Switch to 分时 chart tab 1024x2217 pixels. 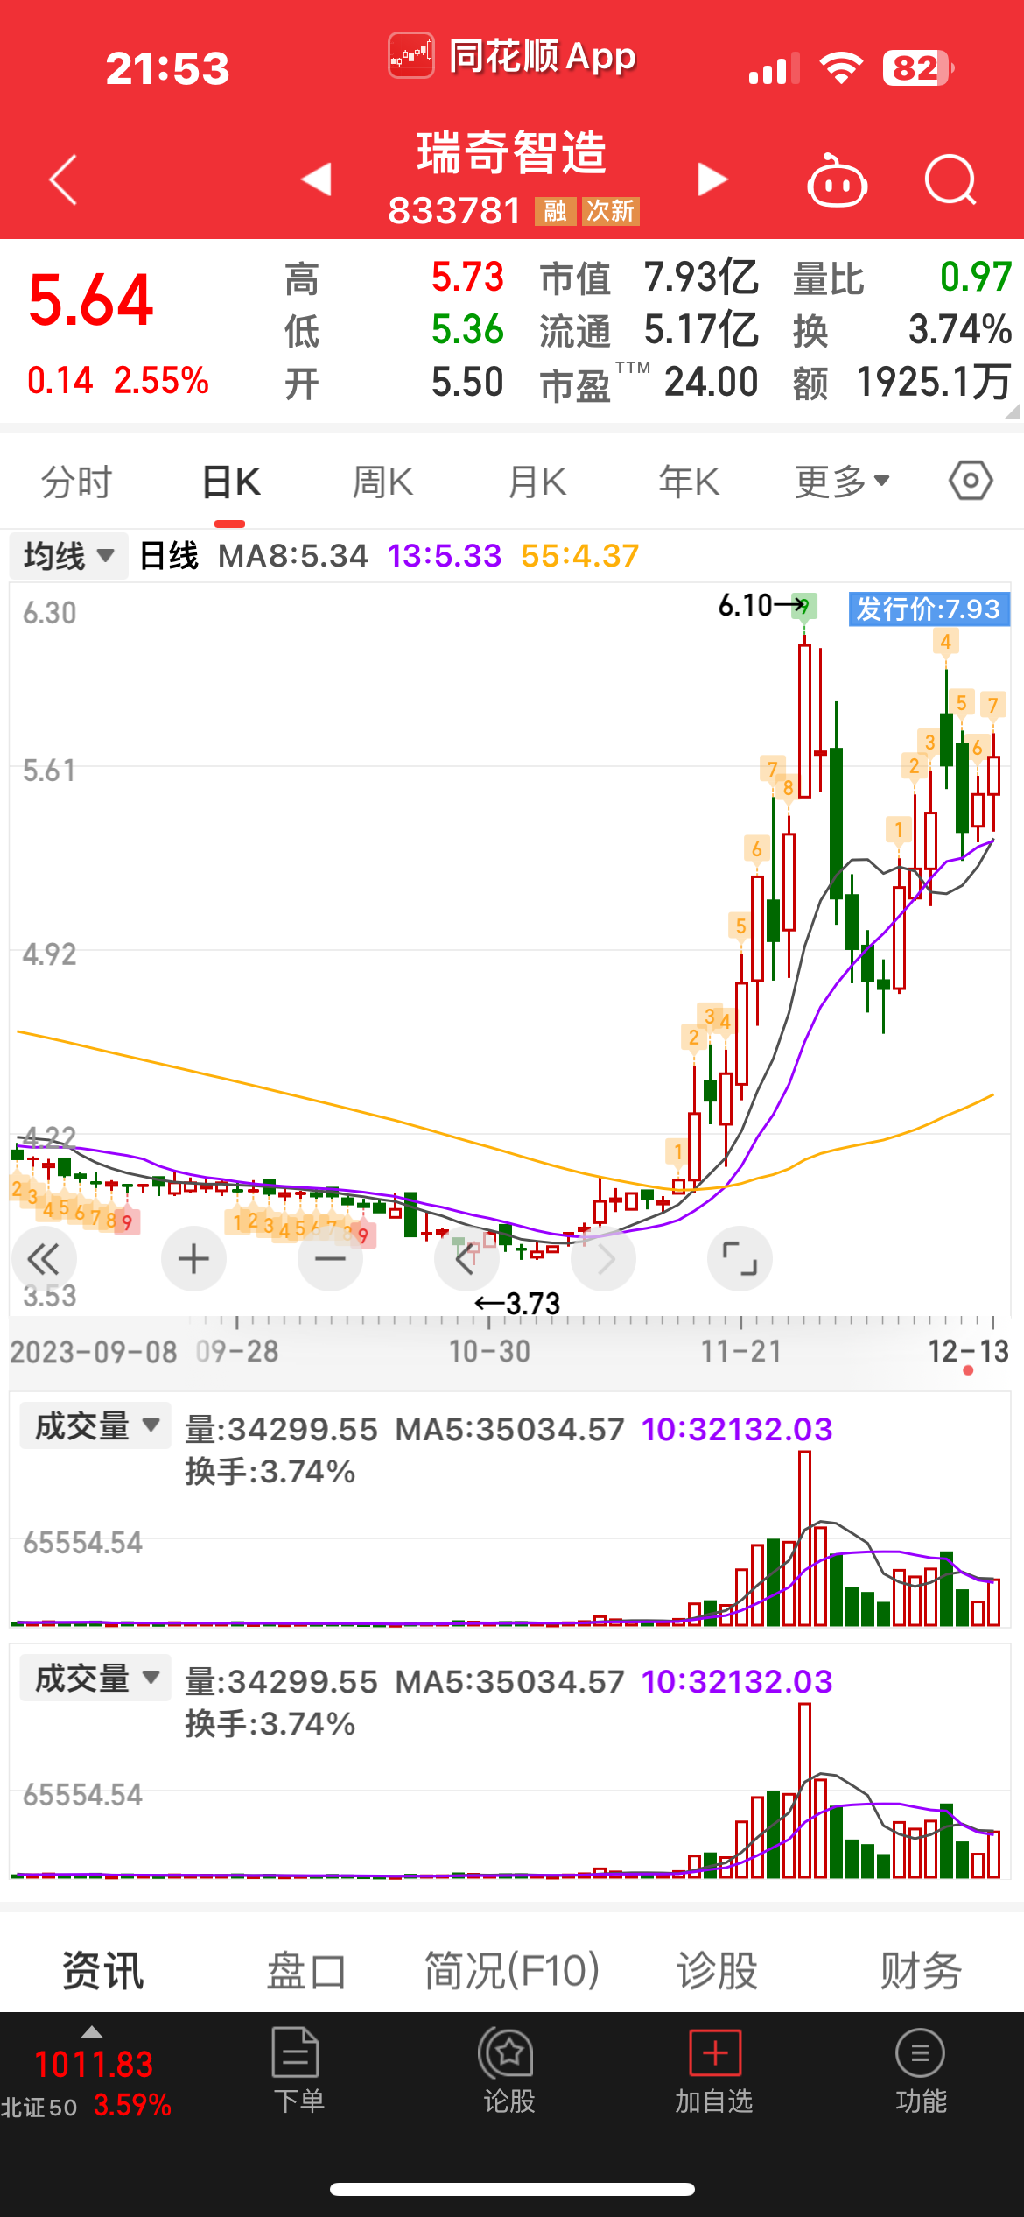tap(77, 482)
